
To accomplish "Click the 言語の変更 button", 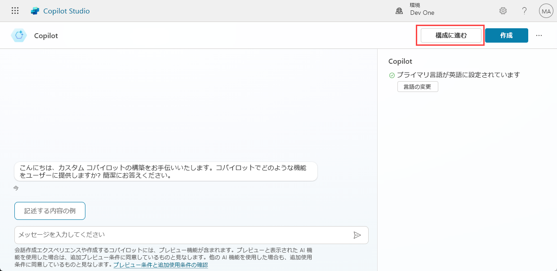I will 418,87.
